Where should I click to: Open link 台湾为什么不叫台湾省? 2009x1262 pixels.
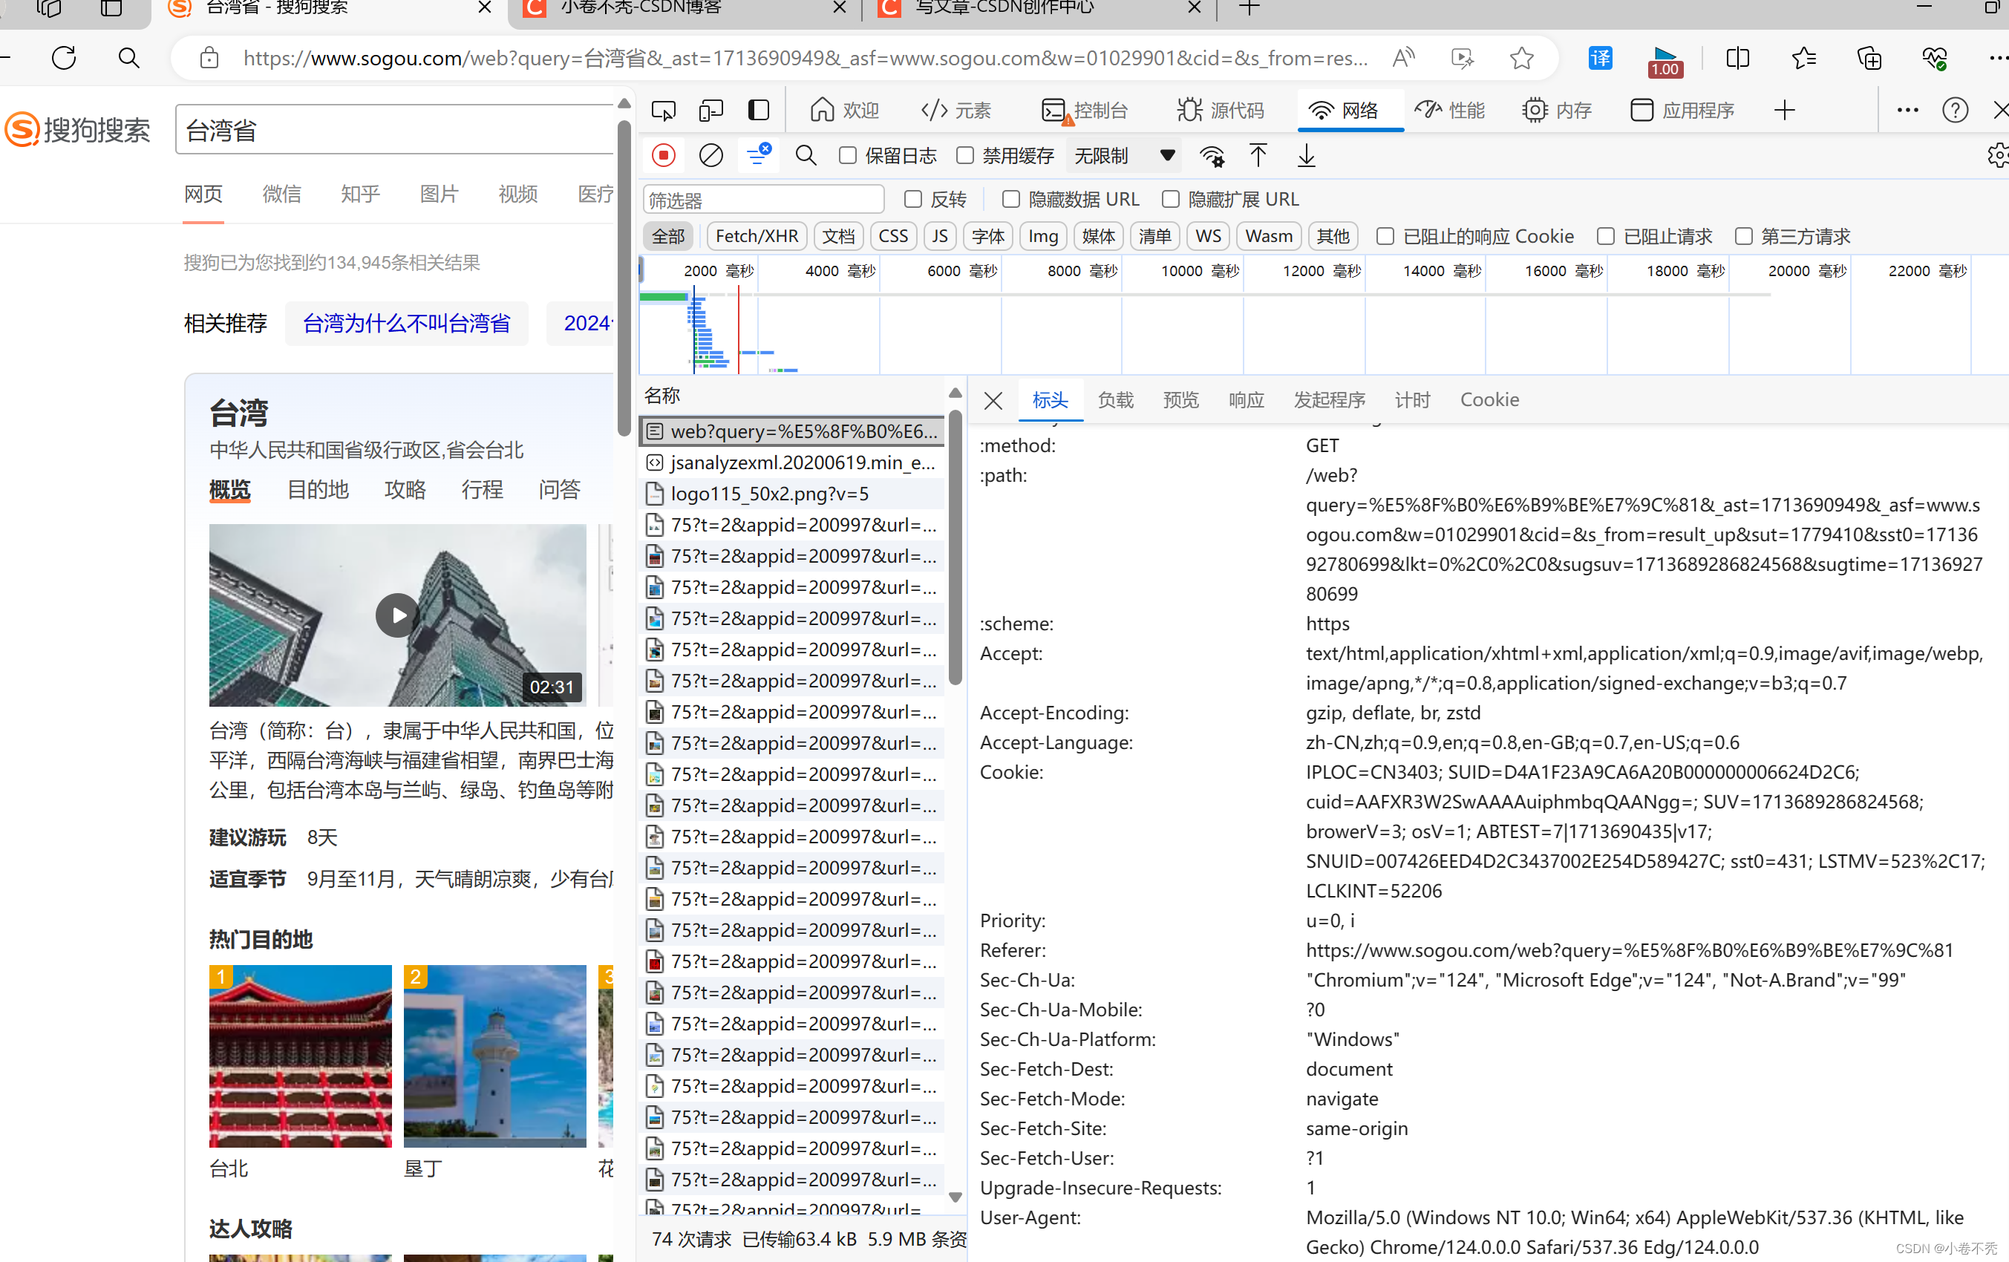point(406,323)
